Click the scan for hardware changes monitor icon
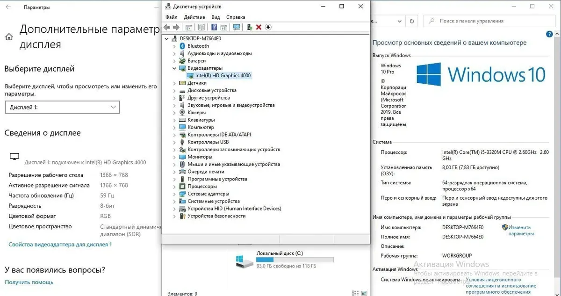Viewport: 561px width, 296px height. click(x=237, y=27)
